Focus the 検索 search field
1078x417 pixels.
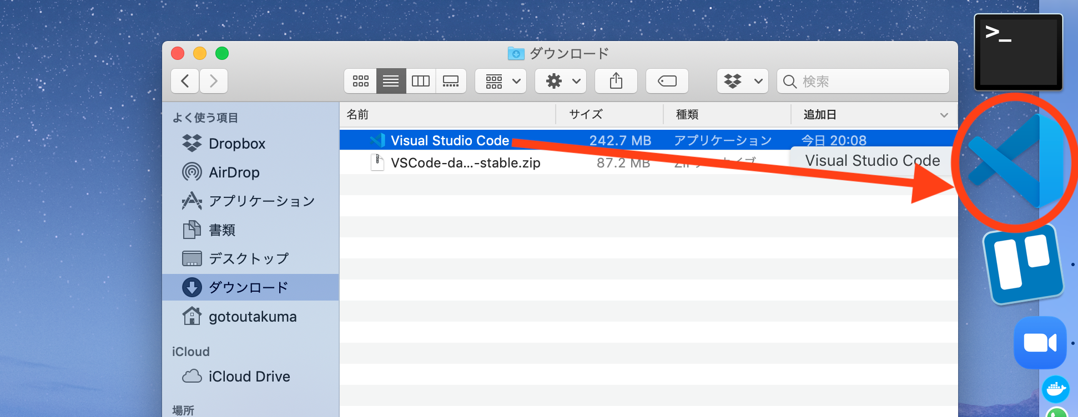[863, 81]
